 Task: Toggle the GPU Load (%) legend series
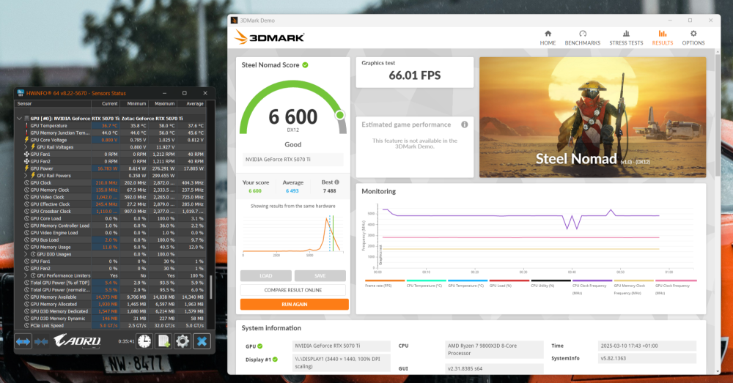click(509, 284)
